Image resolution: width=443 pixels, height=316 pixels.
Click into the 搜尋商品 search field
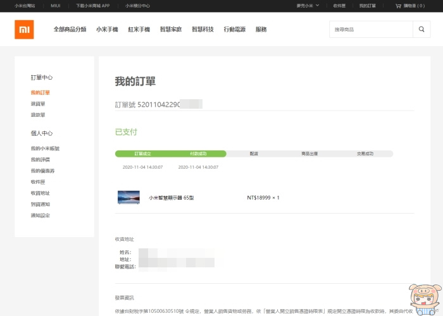[x=370, y=30]
